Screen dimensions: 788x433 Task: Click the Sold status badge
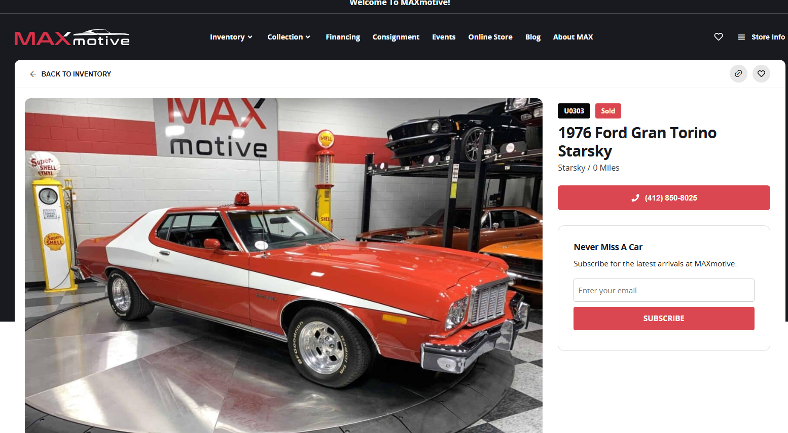608,111
